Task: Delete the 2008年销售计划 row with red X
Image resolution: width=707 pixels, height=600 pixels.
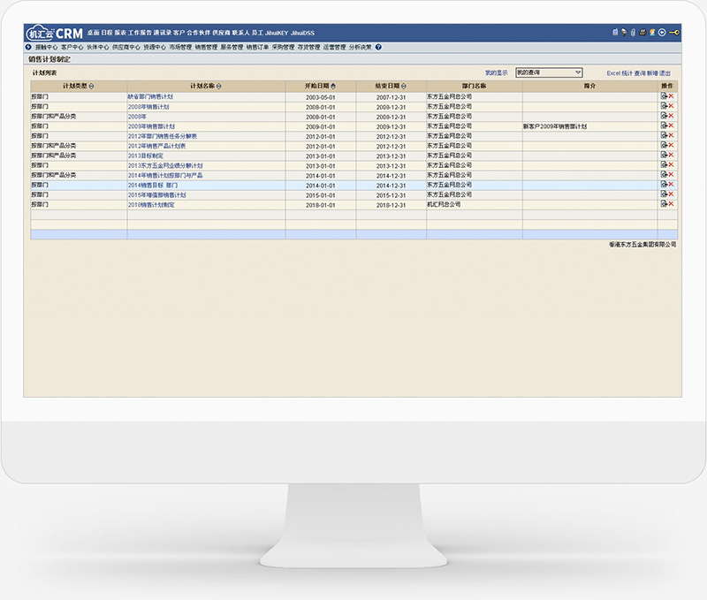Action: 671,106
